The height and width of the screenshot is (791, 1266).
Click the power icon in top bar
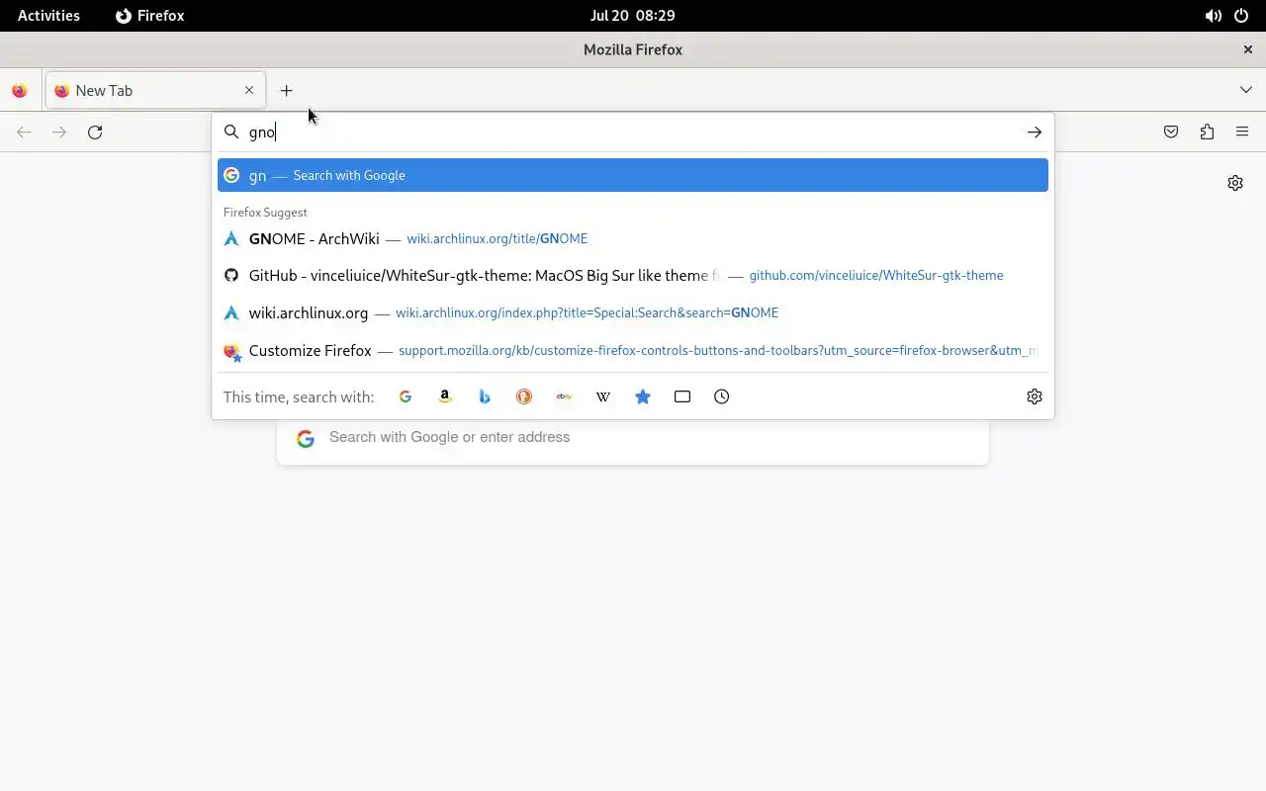click(1241, 16)
